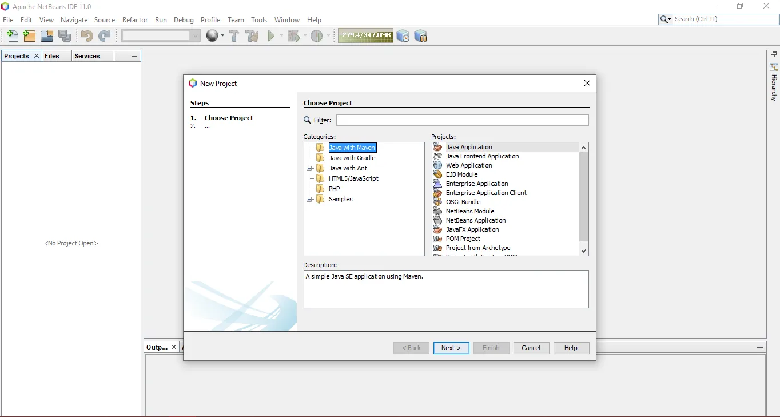
Task: Click the memory usage meter to run garbage collection
Action: point(366,35)
